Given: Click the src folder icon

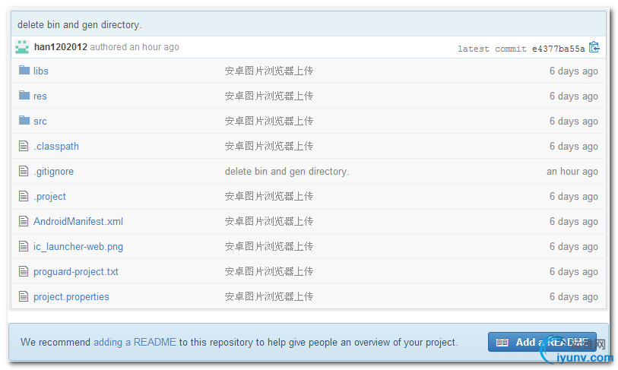Looking at the screenshot, I should pos(24,120).
